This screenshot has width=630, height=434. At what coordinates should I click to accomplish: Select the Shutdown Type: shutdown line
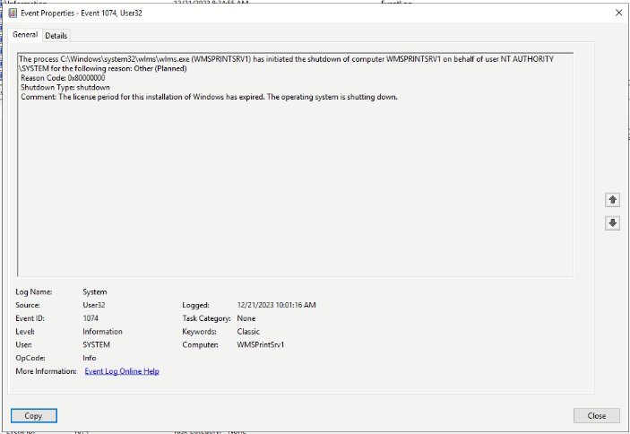(65, 87)
